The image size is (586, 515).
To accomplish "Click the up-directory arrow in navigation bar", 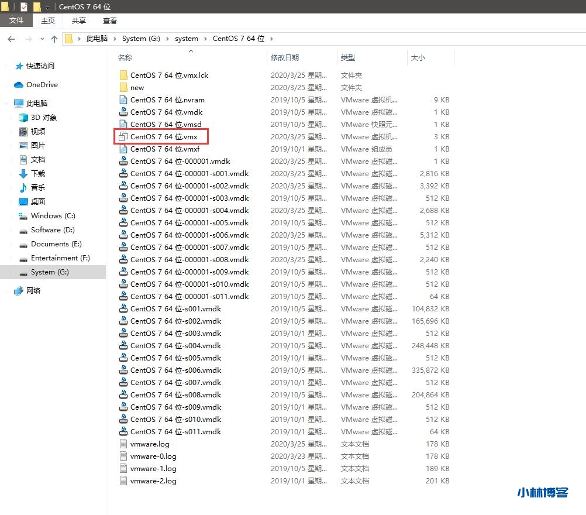I will click(x=54, y=39).
